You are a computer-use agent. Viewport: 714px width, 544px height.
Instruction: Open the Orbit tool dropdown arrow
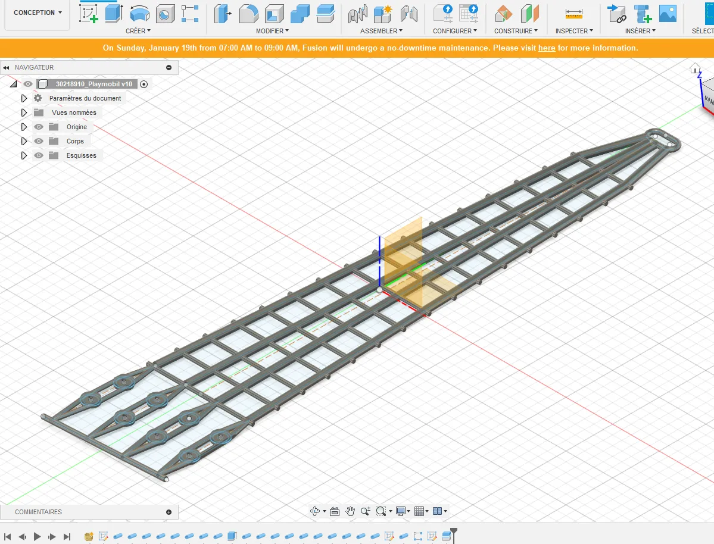pos(324,511)
